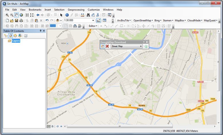Viewport: 223px width, 135px height.
Task: Toggle draft mode in layout toolbar
Action: (66, 26)
